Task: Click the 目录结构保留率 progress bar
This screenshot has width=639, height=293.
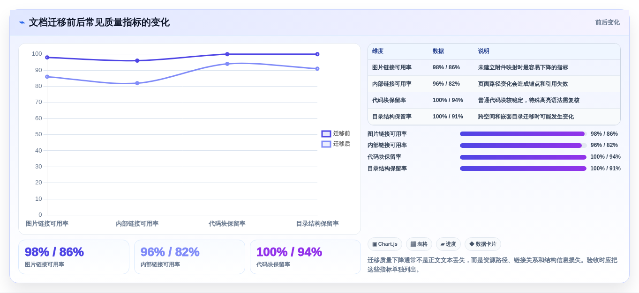Action: click(523, 168)
